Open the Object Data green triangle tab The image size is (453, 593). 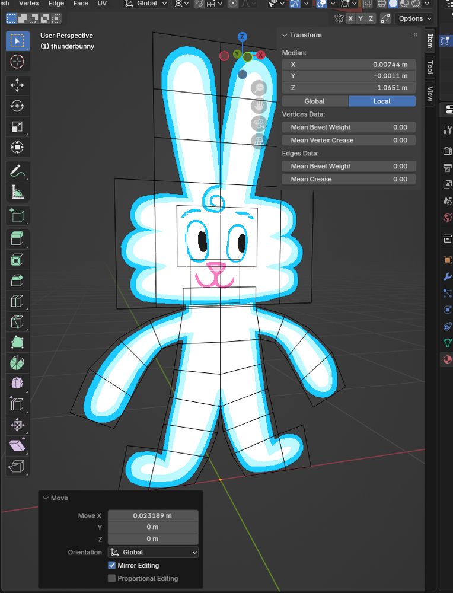447,343
